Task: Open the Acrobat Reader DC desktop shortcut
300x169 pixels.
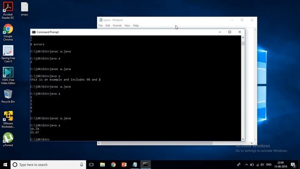Action: click(8, 10)
